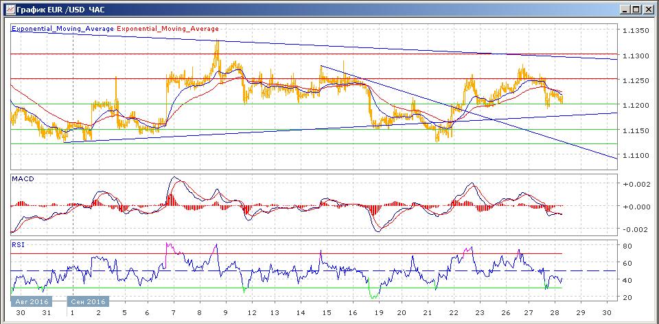Click the 1.1200 price axis label
659x324 pixels.
(x=637, y=106)
